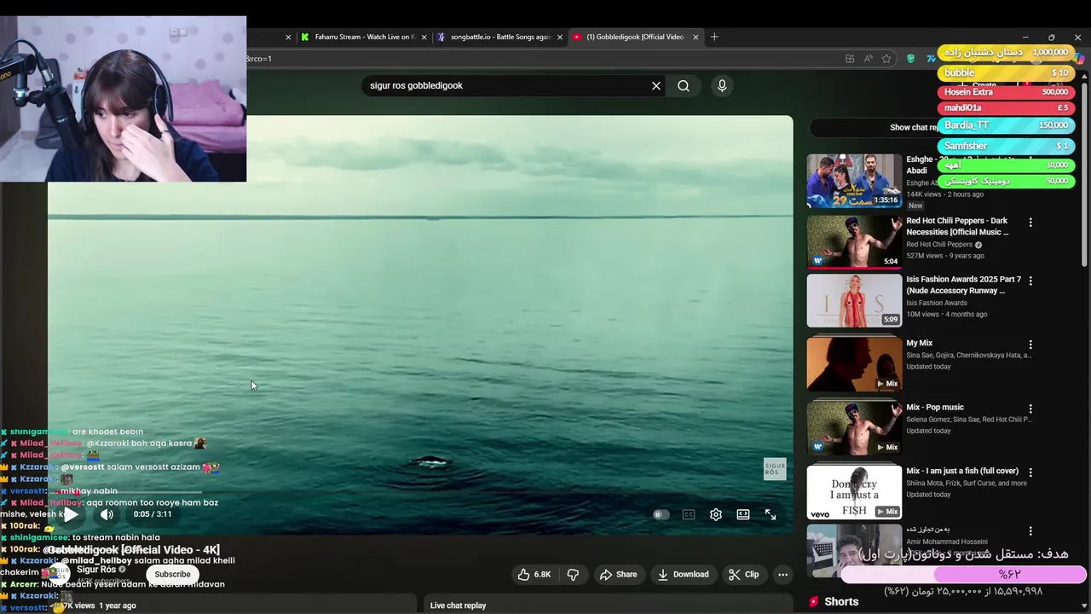
Task: Enter fullscreen on the video player
Action: [771, 514]
